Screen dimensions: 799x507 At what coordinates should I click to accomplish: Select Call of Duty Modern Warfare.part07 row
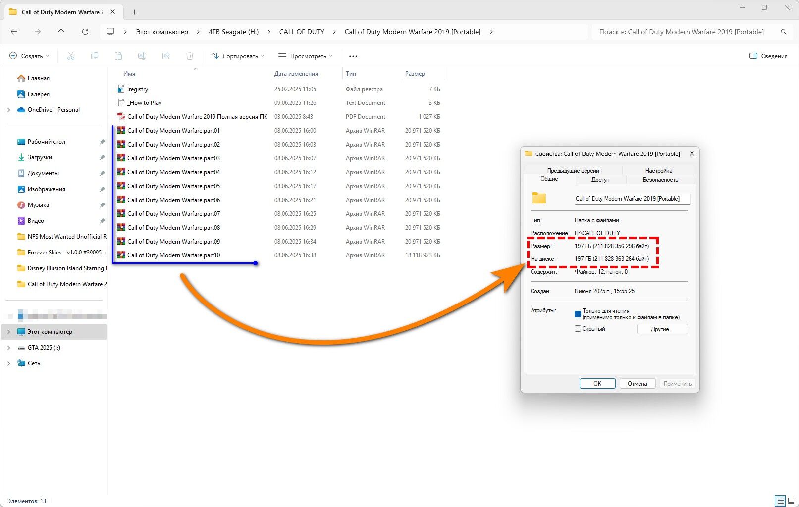(x=278, y=214)
